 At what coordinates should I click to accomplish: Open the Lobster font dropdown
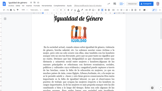click(49, 10)
